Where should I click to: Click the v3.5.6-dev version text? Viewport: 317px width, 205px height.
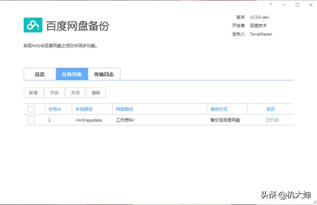point(260,17)
